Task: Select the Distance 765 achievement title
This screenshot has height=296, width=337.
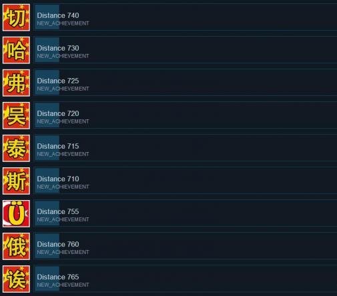Action: click(58, 277)
